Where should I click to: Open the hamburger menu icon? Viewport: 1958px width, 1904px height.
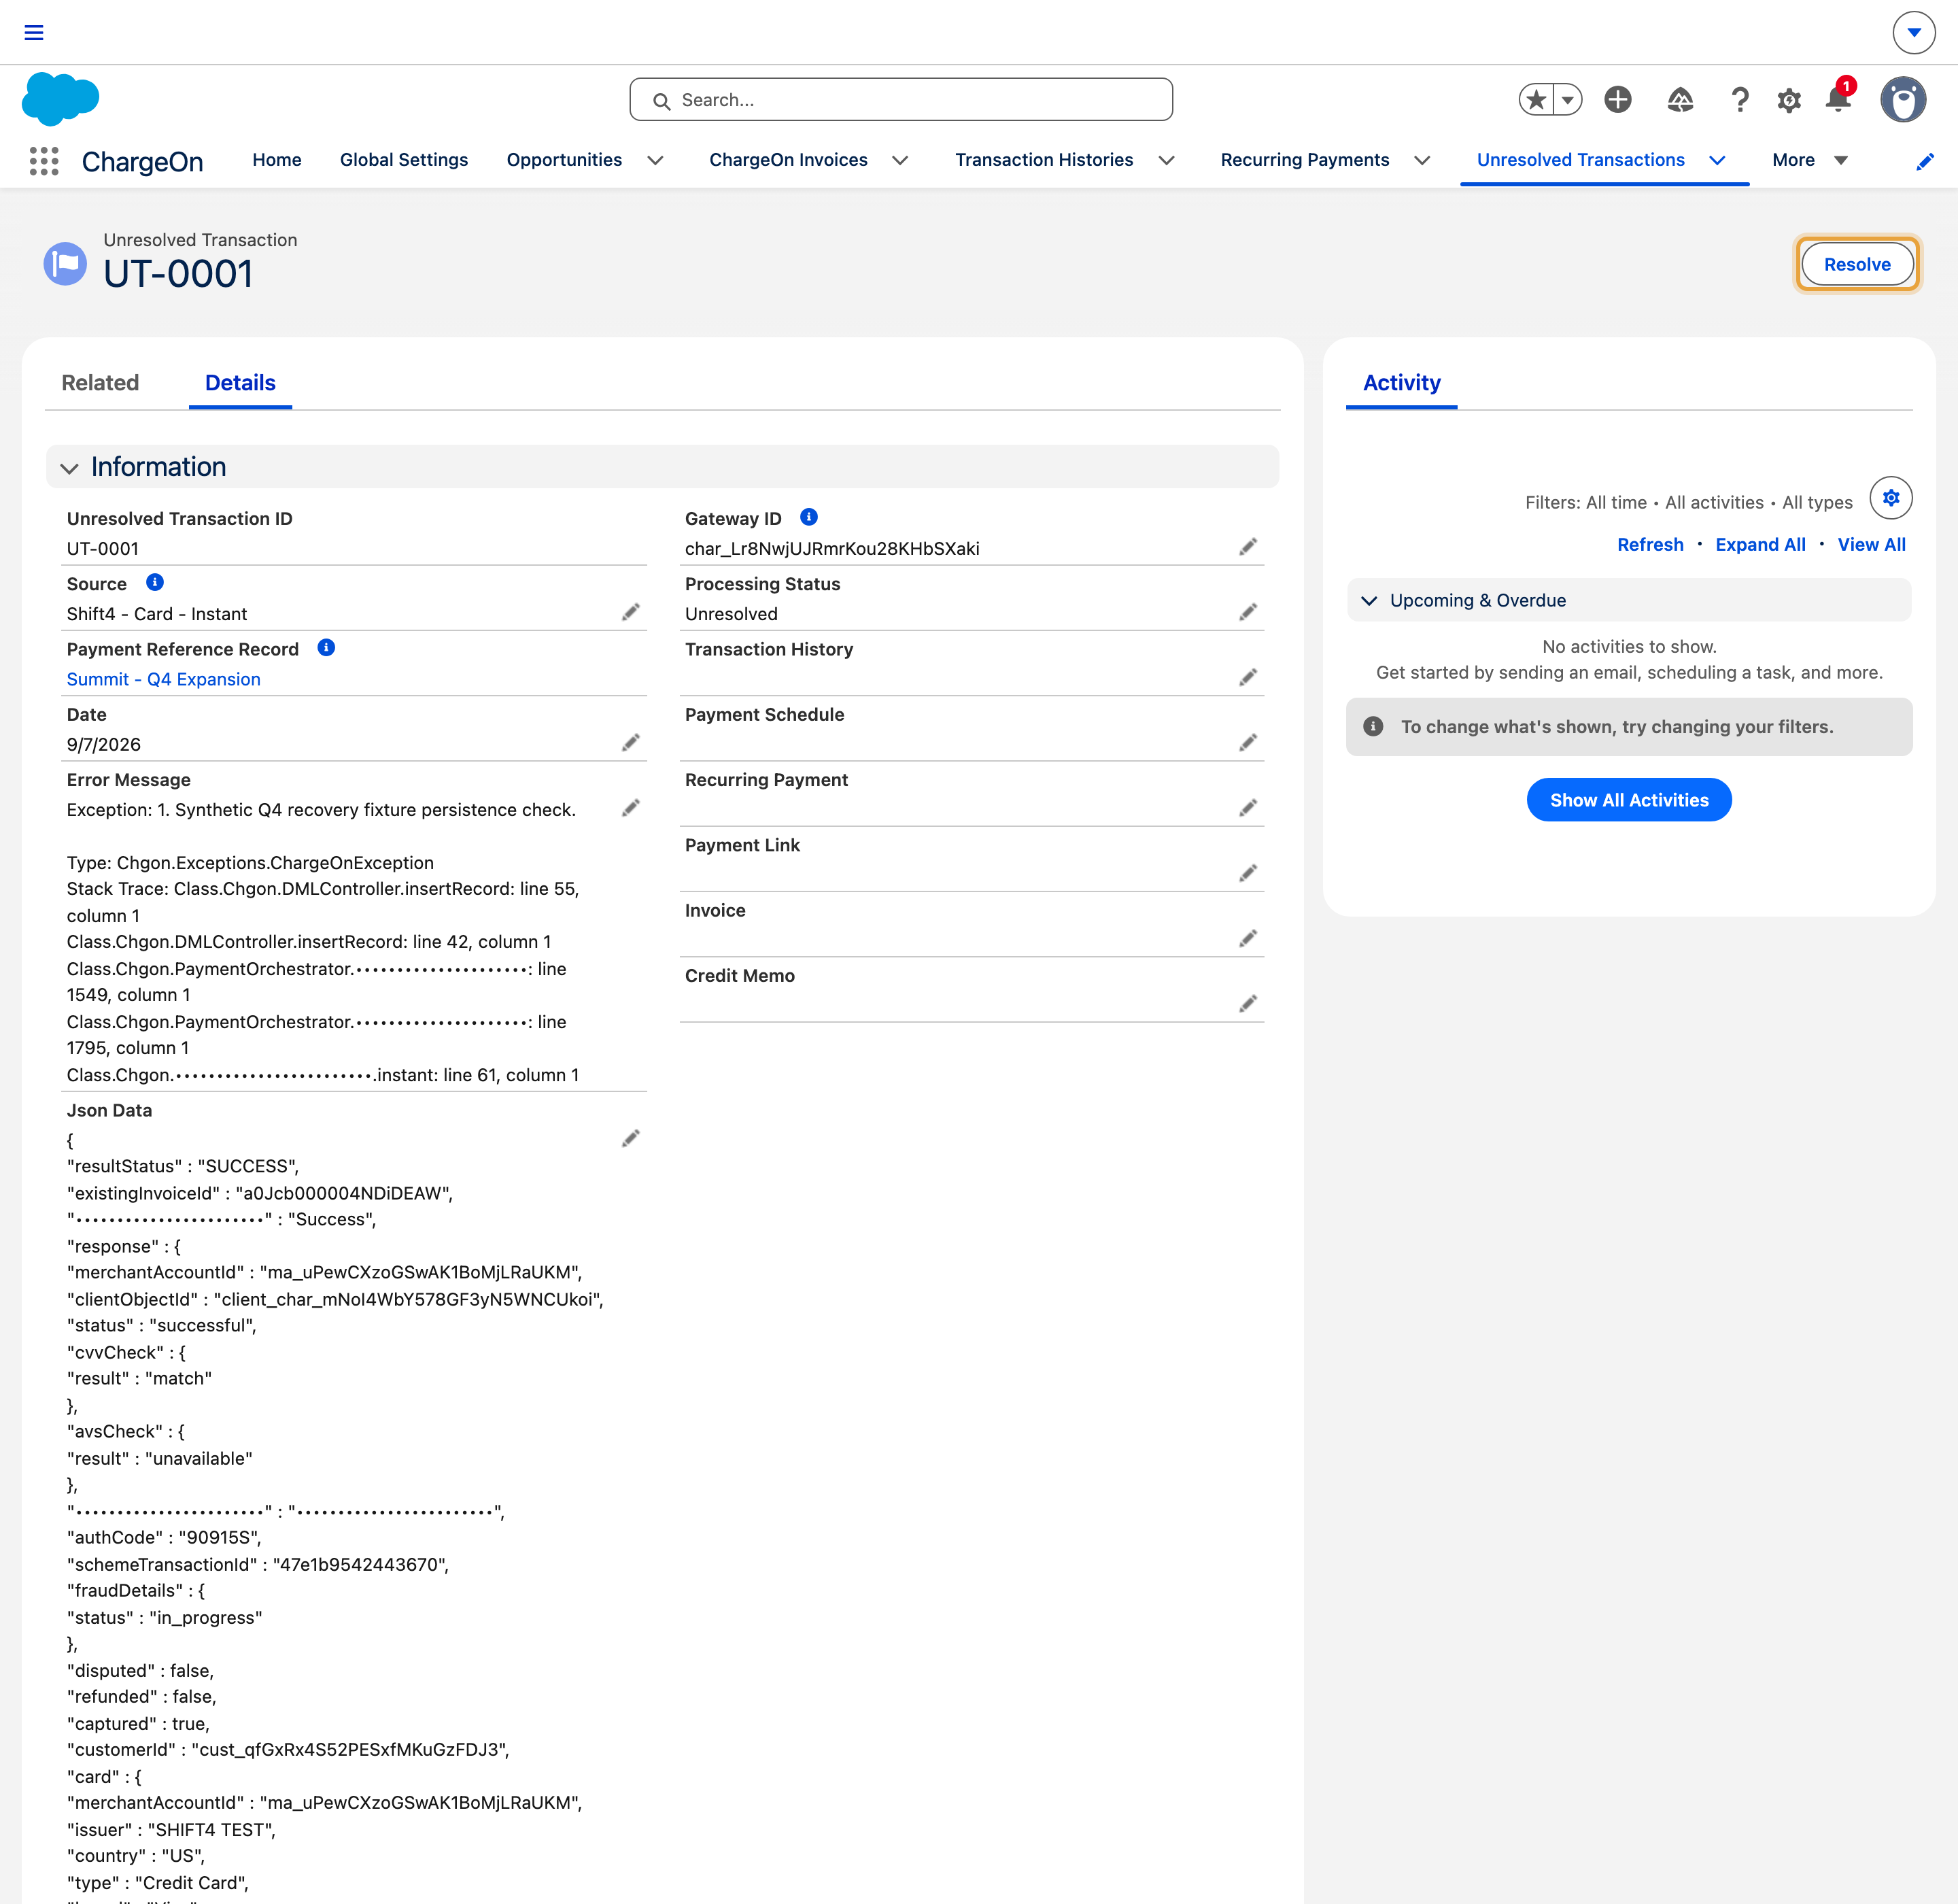point(34,32)
